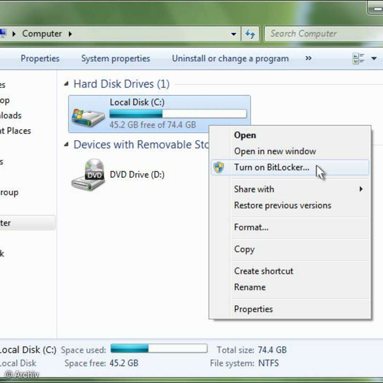Screen dimensions: 383x383
Task: Click Properties at bottom of context menu
Action: click(253, 309)
